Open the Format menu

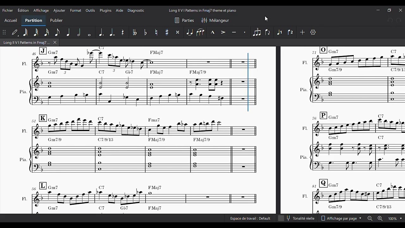[76, 10]
